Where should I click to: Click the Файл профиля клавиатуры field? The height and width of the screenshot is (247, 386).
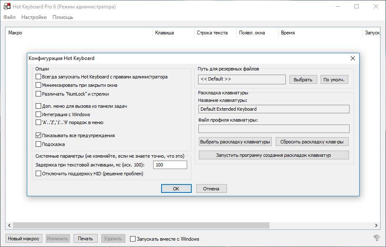point(274,129)
